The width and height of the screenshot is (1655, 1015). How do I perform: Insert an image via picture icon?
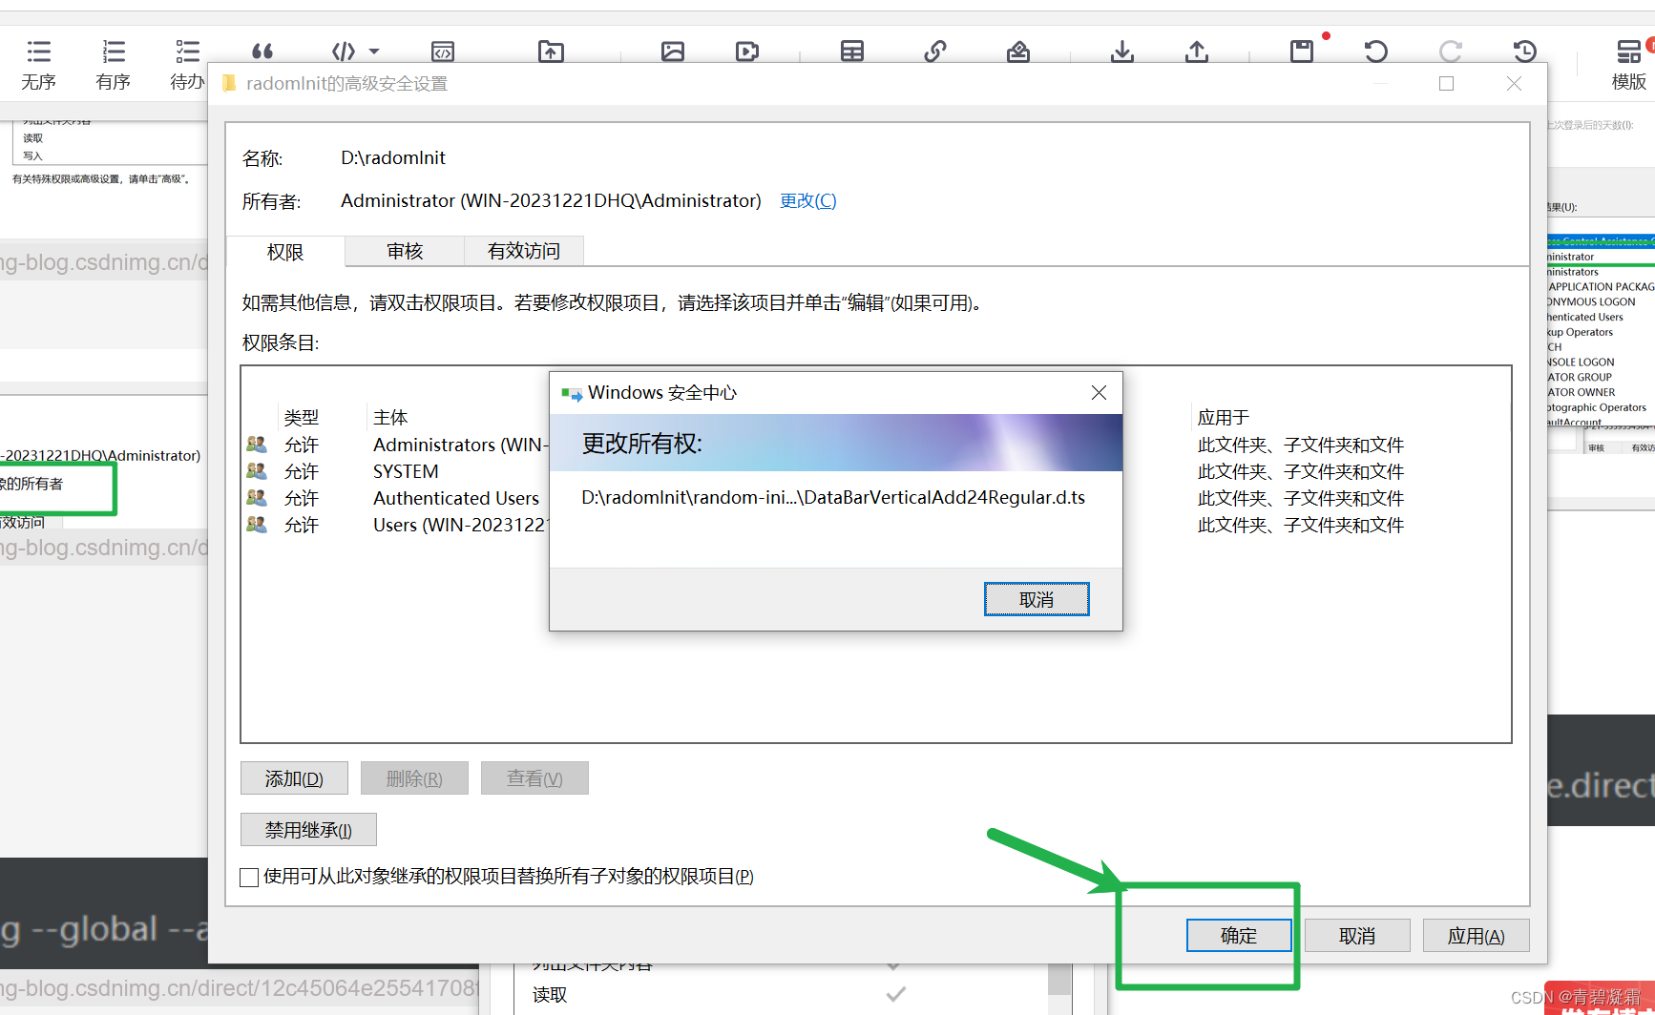point(673,51)
